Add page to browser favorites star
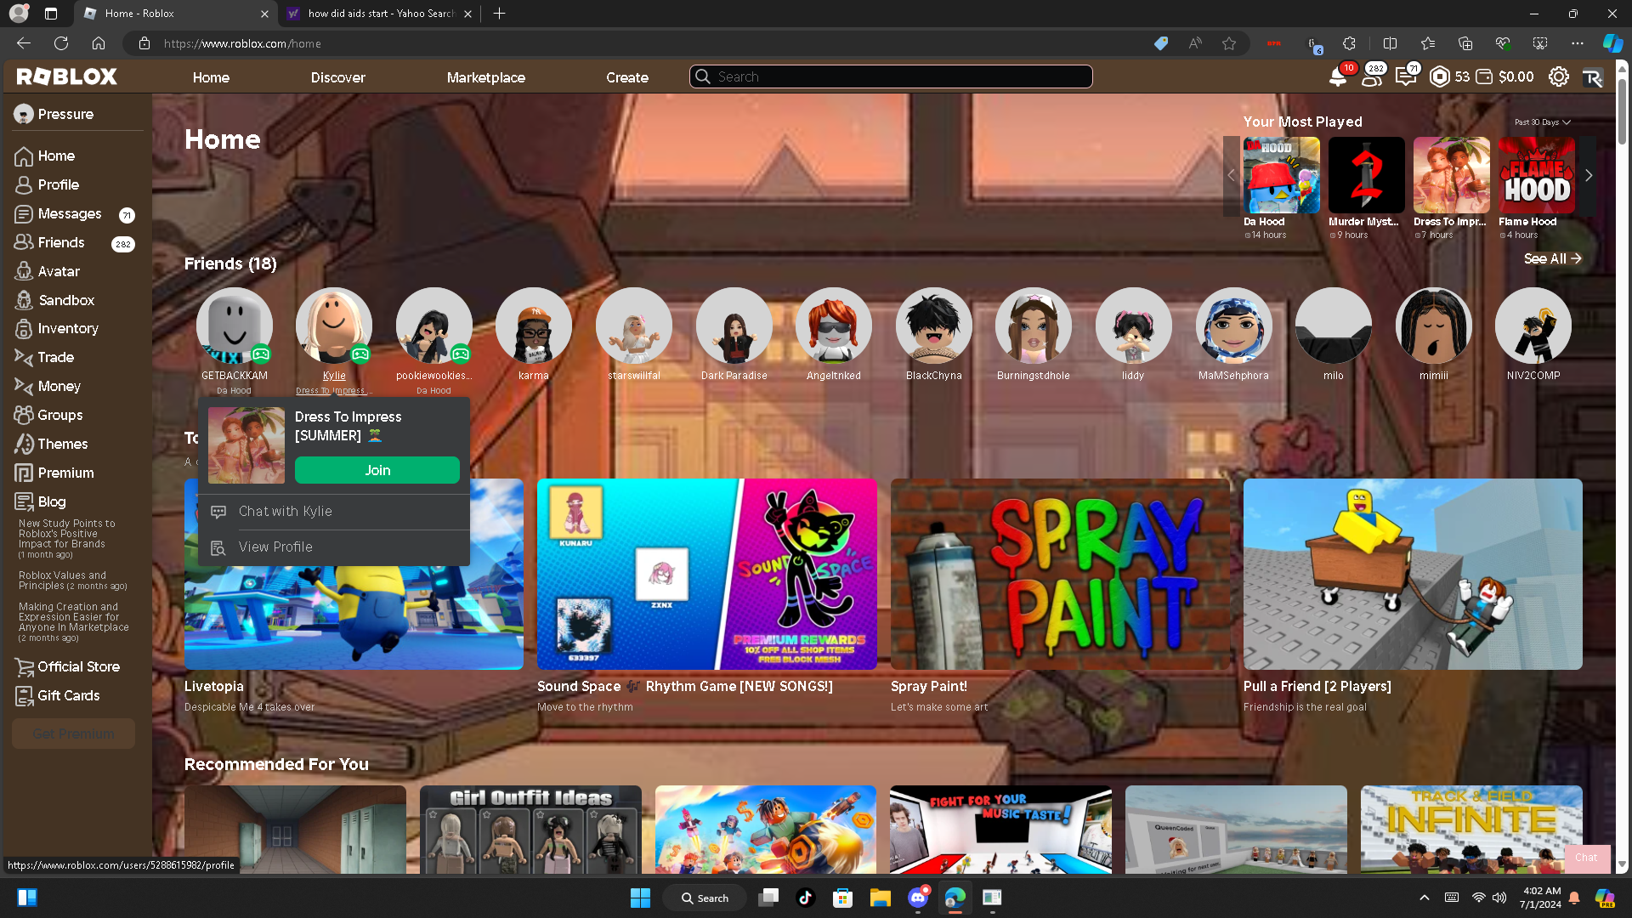1632x918 pixels. coord(1229,43)
